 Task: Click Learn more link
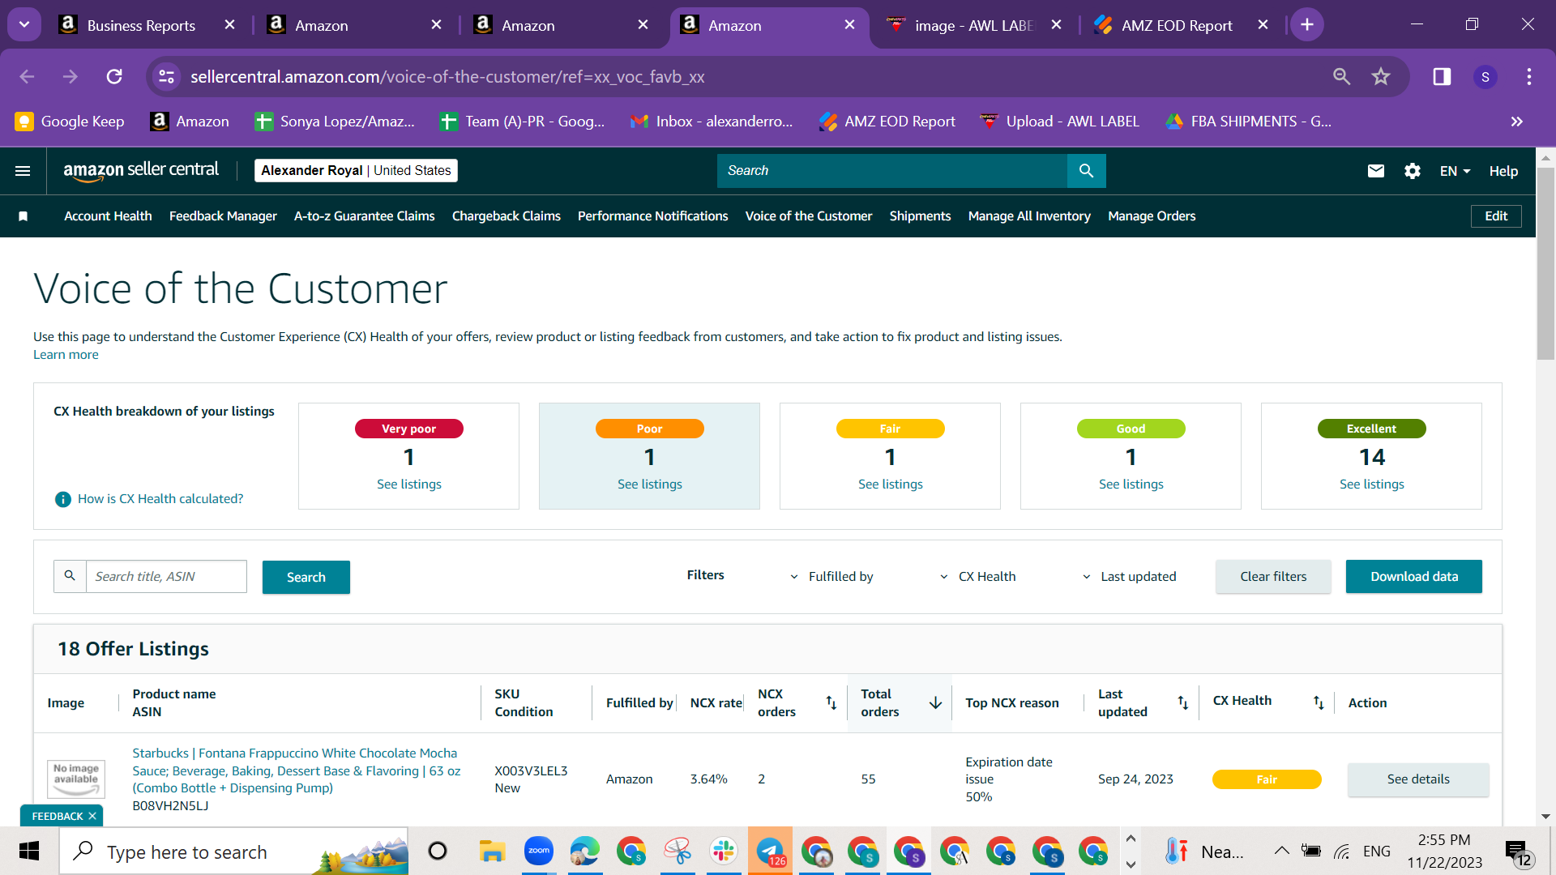pos(66,355)
